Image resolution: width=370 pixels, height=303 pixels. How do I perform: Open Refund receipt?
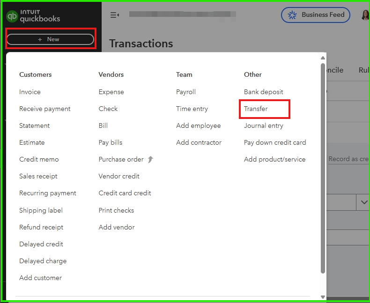tap(41, 227)
